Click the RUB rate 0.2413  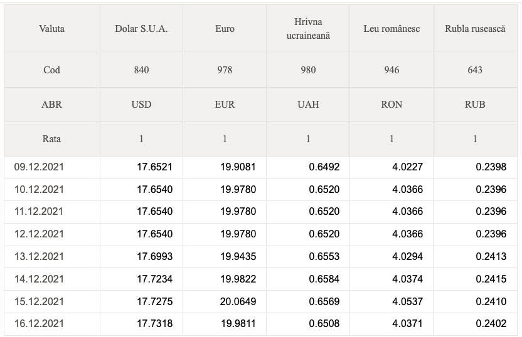point(491,257)
